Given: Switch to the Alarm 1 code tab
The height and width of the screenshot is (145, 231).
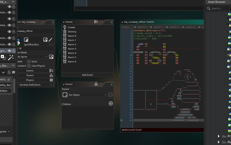Looking at the screenshot, I should coord(158,27).
